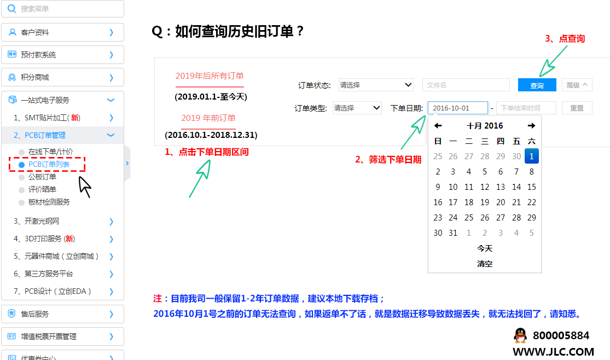The height and width of the screenshot is (360, 610).
Task: Expand the 第三方服务平台 chevron
Action: (x=112, y=274)
